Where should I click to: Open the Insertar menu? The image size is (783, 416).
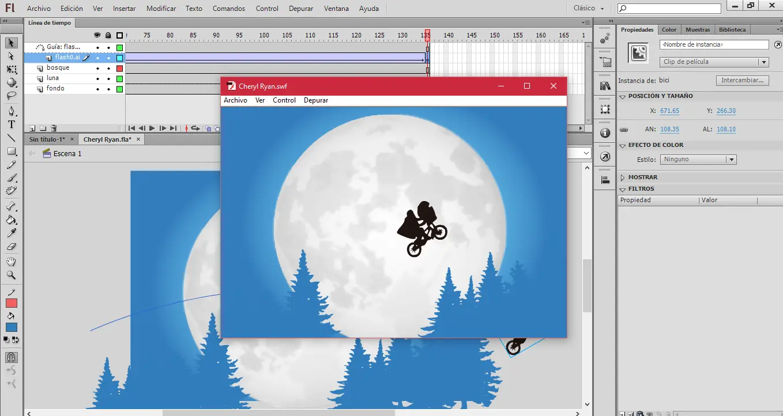125,9
